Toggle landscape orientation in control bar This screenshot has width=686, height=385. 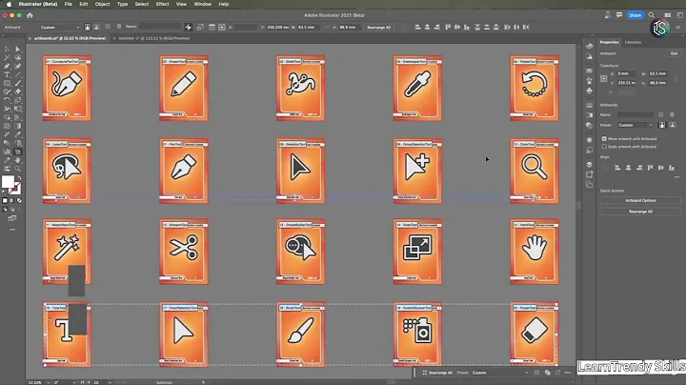click(96, 27)
